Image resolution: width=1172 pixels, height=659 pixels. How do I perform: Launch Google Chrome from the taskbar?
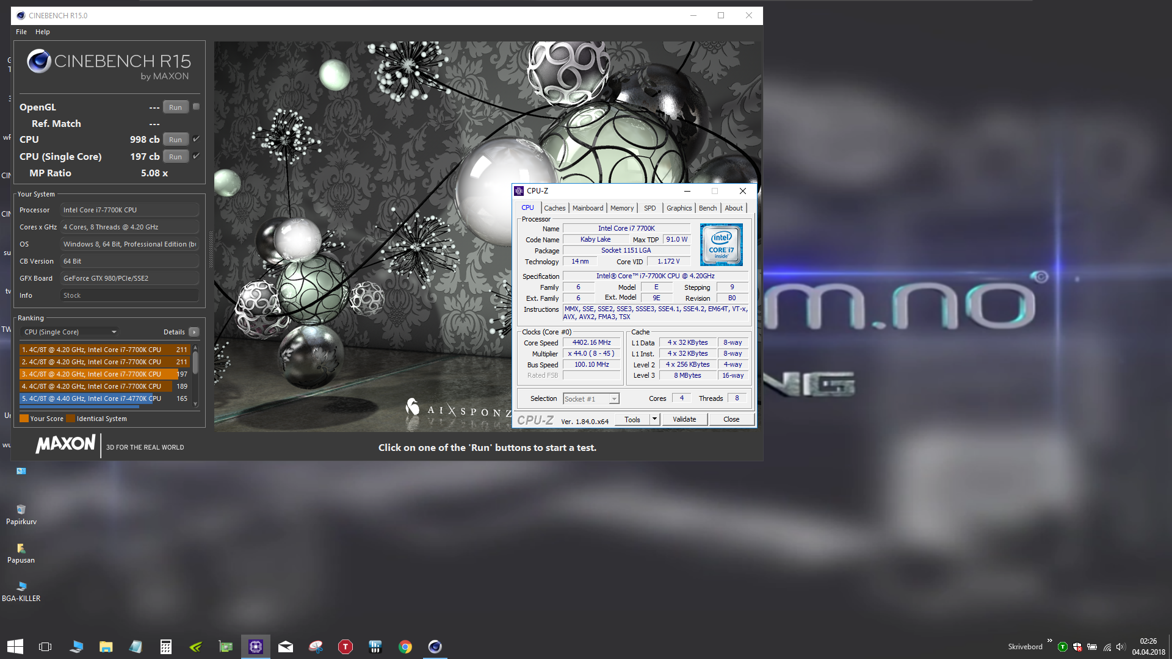pos(405,646)
